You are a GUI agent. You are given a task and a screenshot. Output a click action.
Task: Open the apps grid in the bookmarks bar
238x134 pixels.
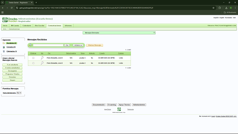(x=3, y=12)
